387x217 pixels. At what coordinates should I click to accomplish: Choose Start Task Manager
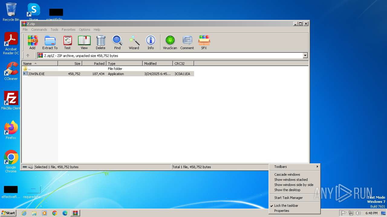(x=294, y=198)
